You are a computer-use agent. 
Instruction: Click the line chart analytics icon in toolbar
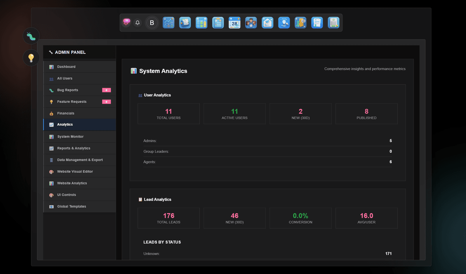[x=169, y=23]
